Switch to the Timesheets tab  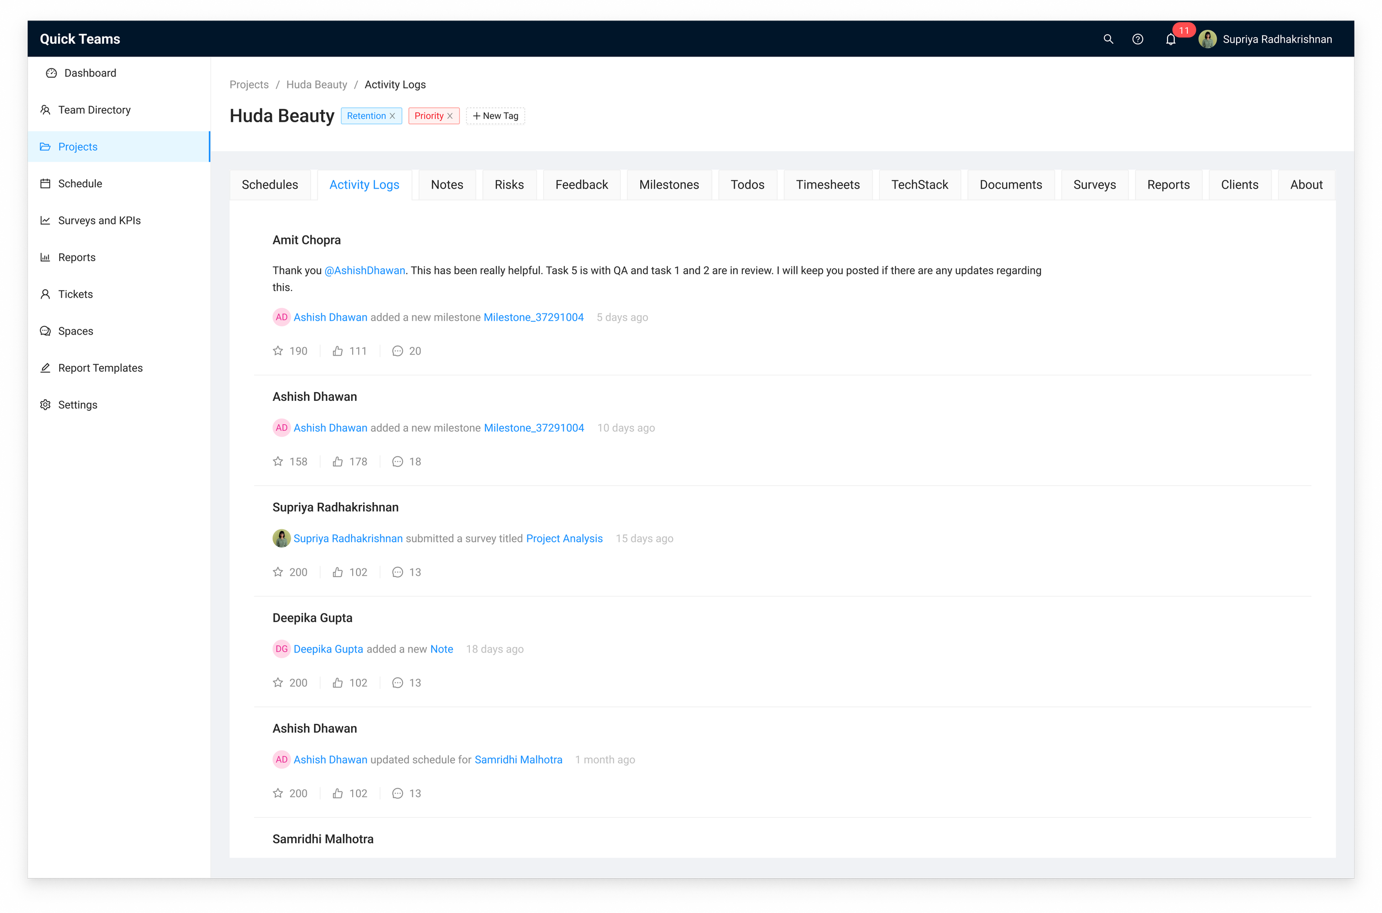[x=828, y=185]
